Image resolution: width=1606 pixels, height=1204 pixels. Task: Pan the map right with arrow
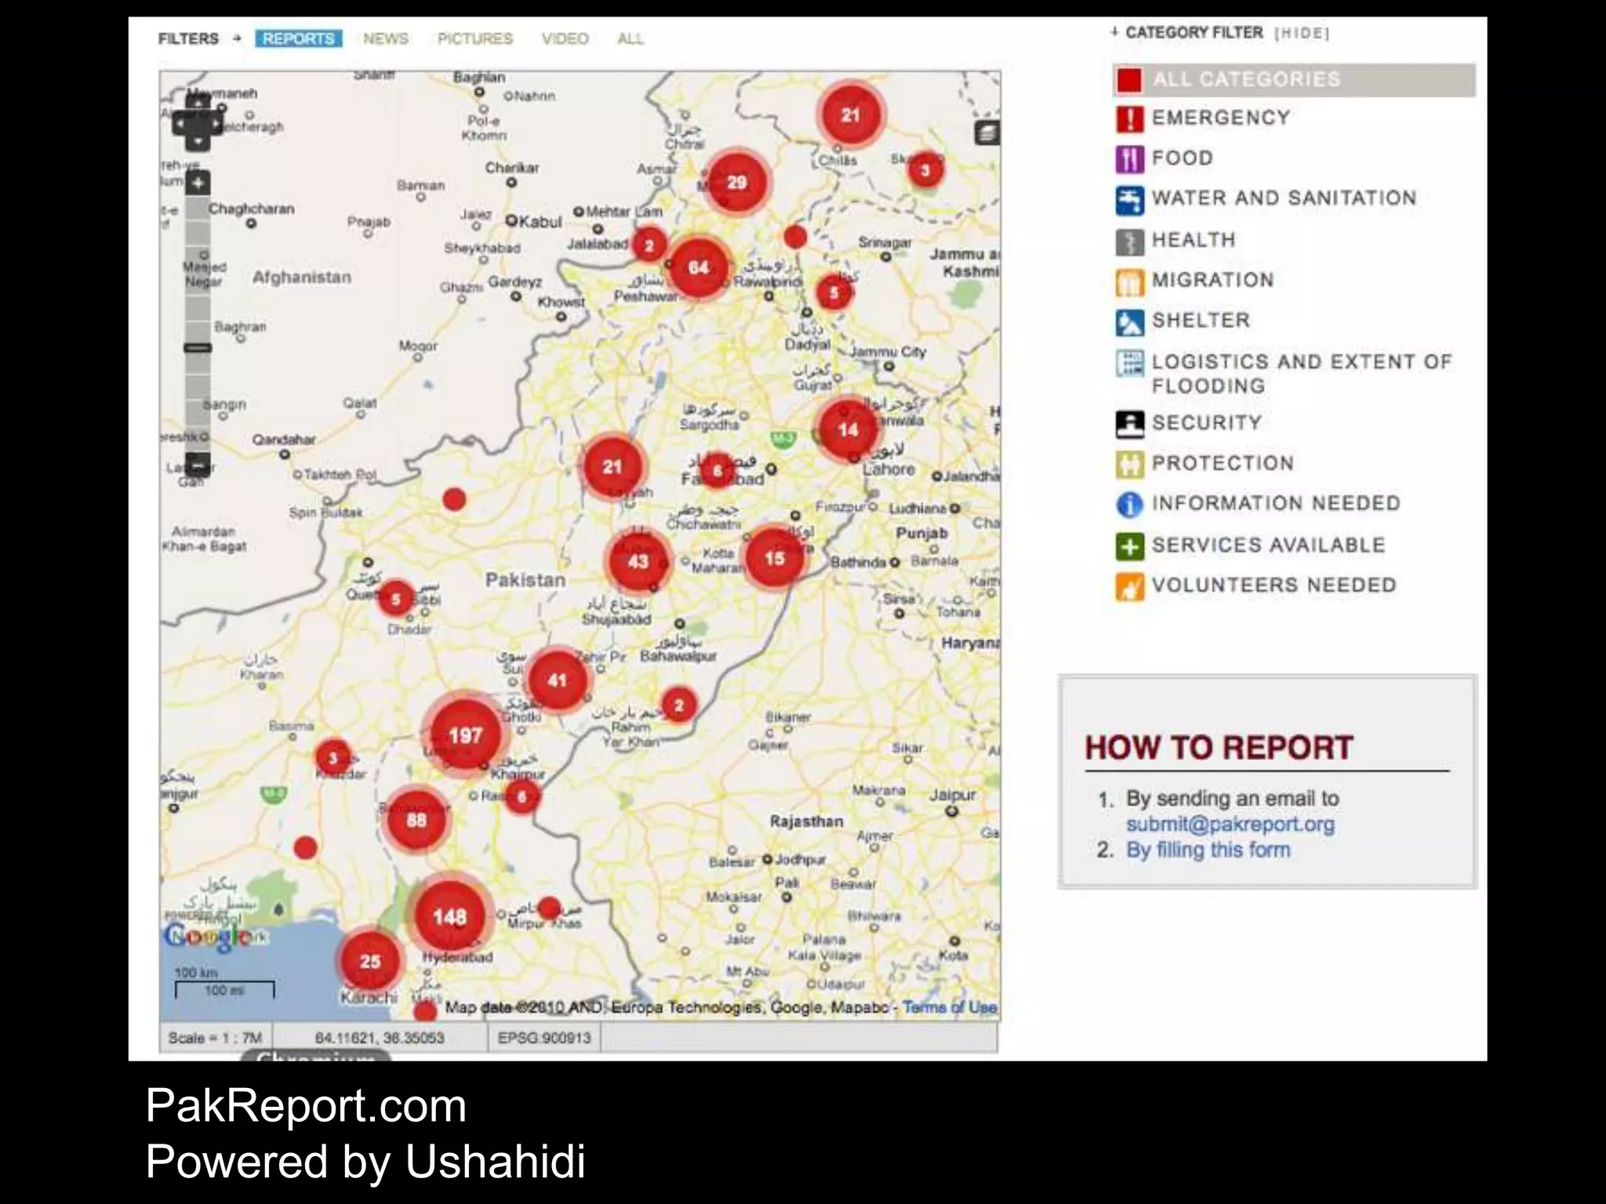pos(216,123)
